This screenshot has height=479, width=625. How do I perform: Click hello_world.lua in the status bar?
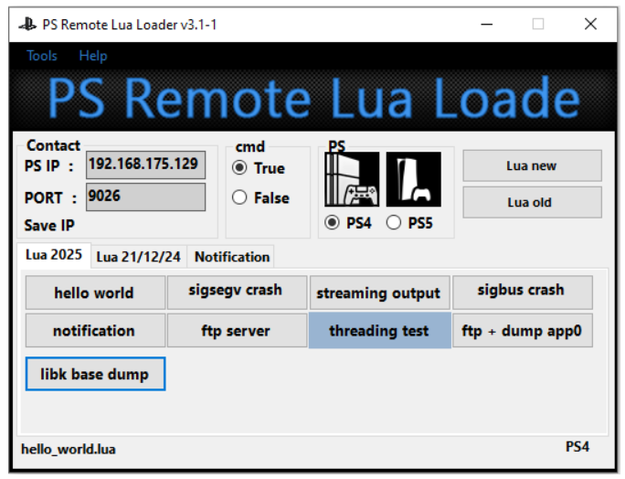(x=69, y=449)
